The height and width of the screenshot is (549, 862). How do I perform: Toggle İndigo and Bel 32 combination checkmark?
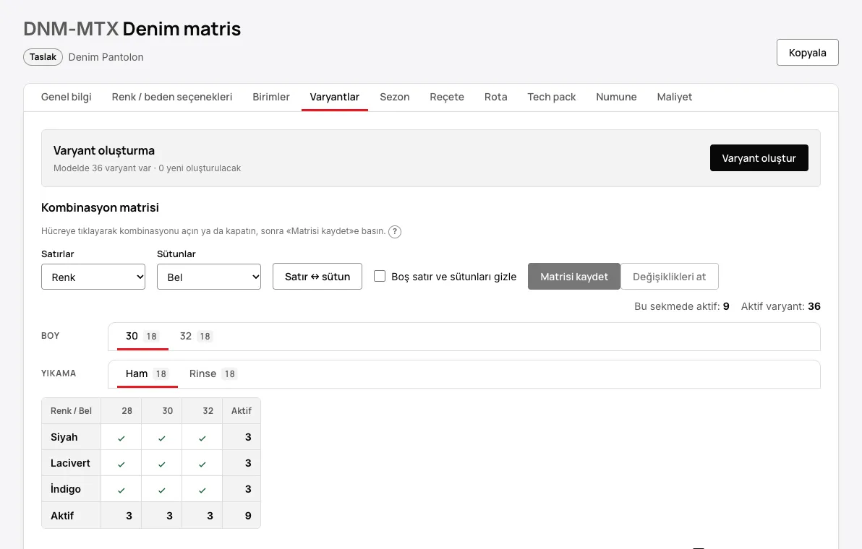(202, 489)
